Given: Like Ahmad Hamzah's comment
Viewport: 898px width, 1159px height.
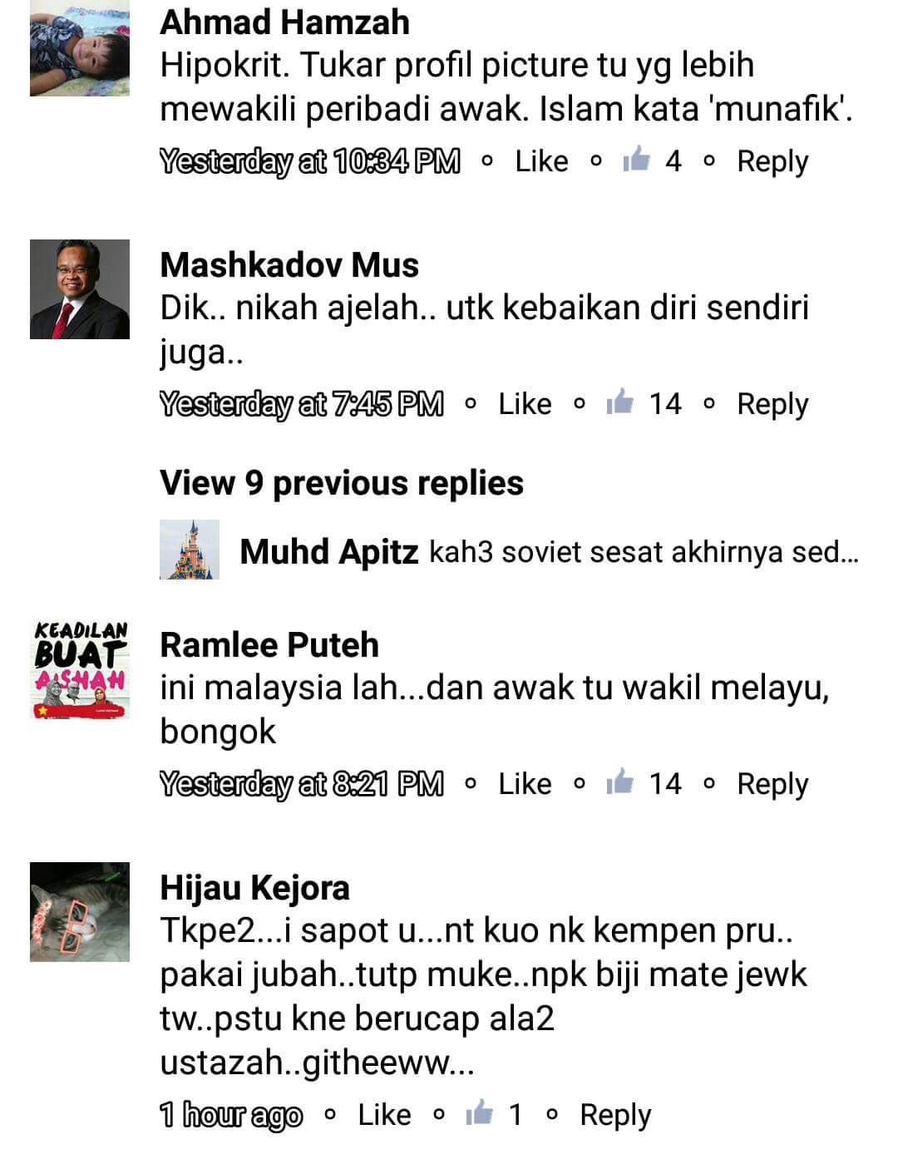Looking at the screenshot, I should click(x=541, y=160).
